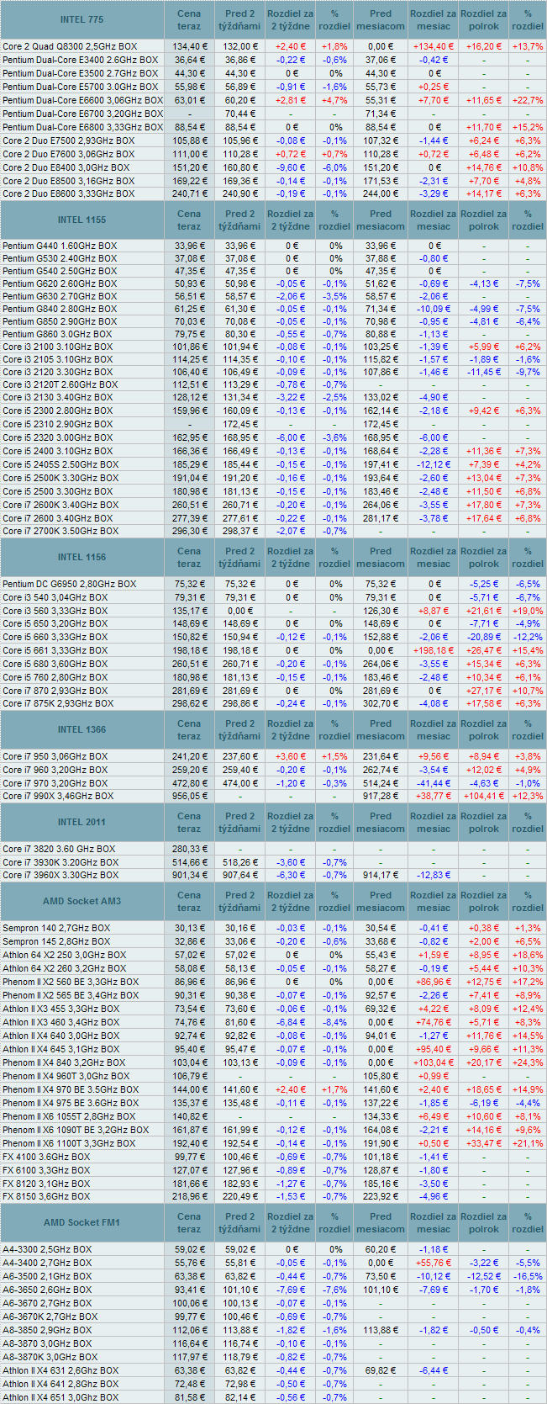
Task: Click "Rozdiel za polrok" header in AMD Socket AM3 section
Action: point(484,901)
